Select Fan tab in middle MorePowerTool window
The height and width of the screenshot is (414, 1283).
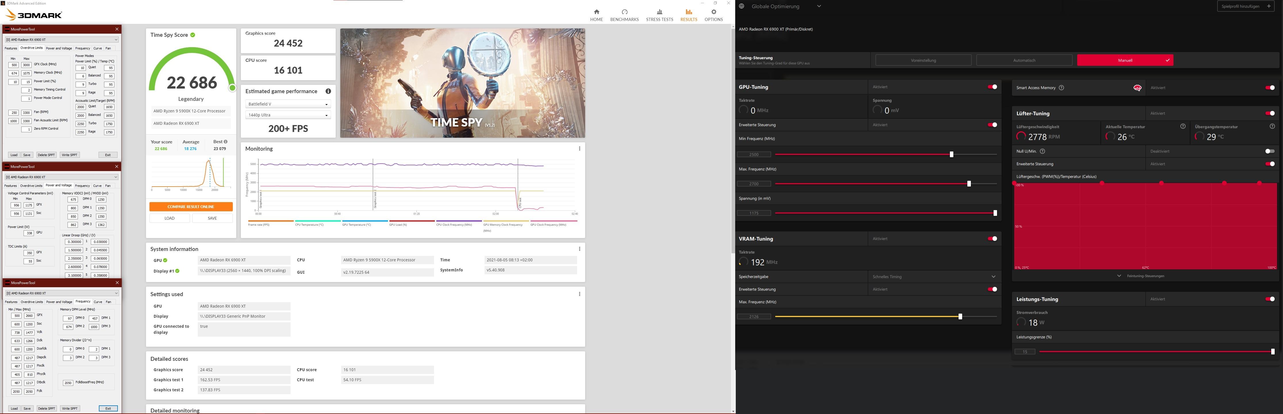108,186
